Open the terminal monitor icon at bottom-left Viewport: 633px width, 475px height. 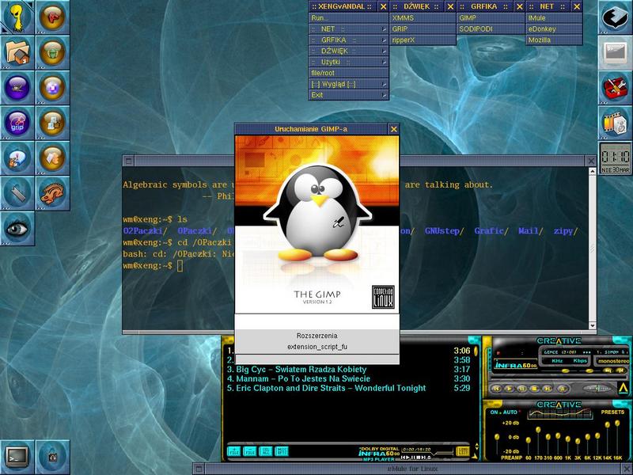(17, 458)
